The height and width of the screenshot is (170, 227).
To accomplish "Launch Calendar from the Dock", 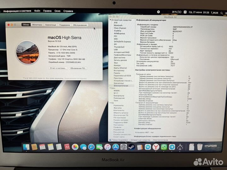I will (x=43, y=147).
